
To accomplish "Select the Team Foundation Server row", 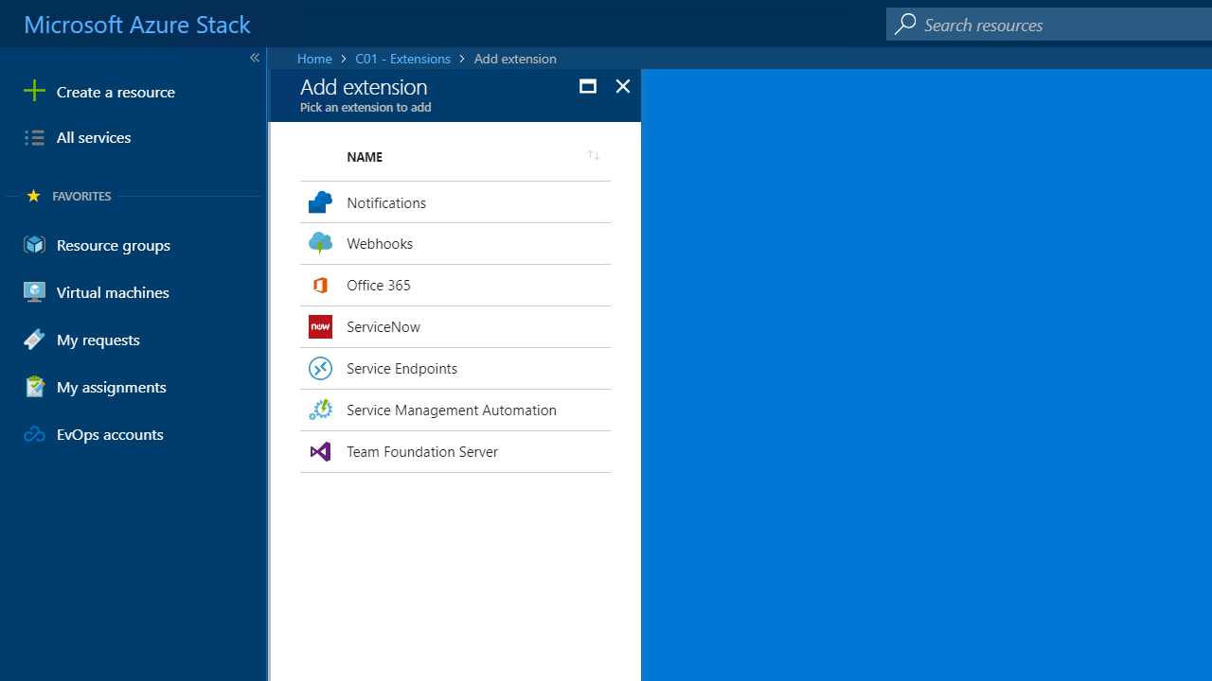I will coord(455,452).
